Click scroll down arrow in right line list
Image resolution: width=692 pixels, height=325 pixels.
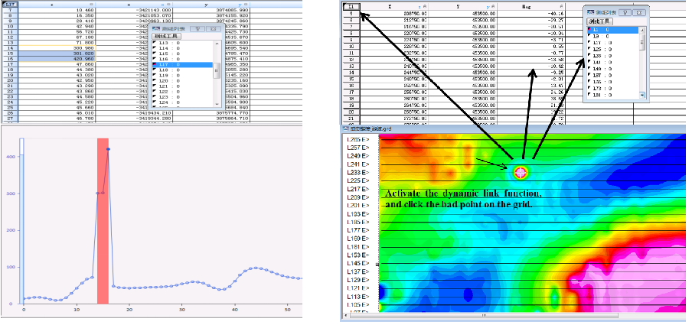point(642,95)
